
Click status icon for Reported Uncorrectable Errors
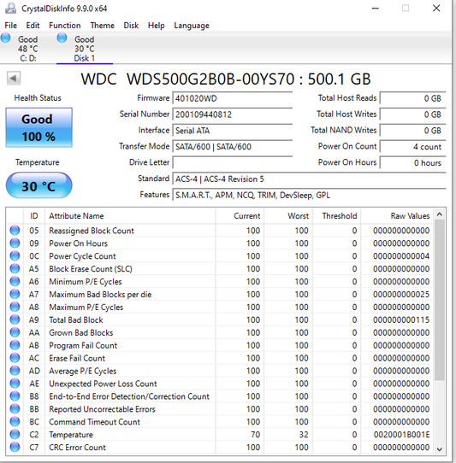(15, 408)
